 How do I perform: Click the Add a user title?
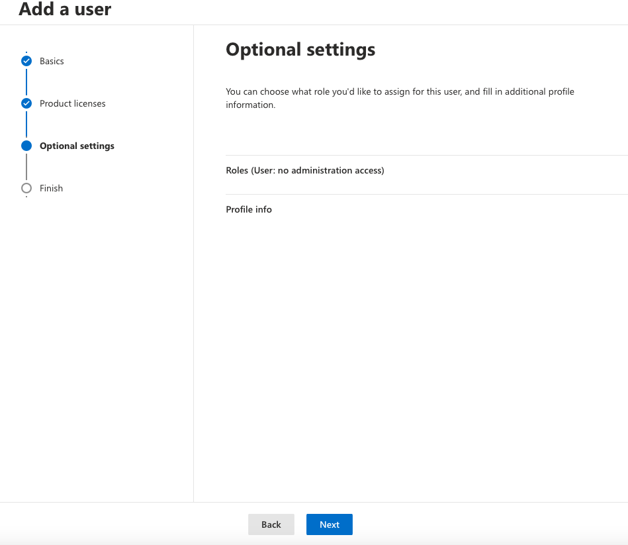tap(65, 9)
